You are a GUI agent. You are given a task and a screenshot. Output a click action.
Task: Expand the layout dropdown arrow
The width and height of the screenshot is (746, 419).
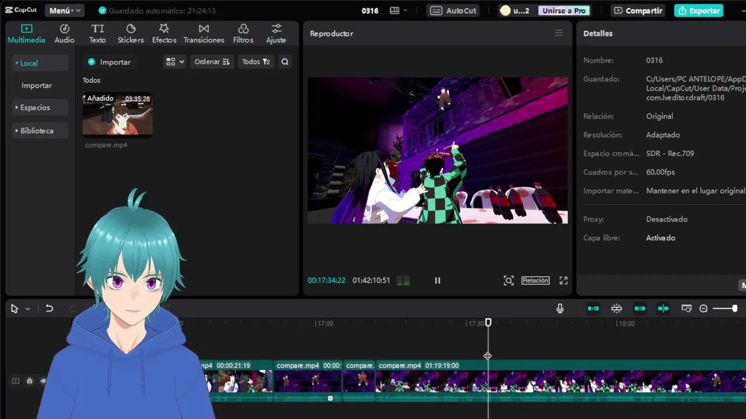[x=406, y=10]
